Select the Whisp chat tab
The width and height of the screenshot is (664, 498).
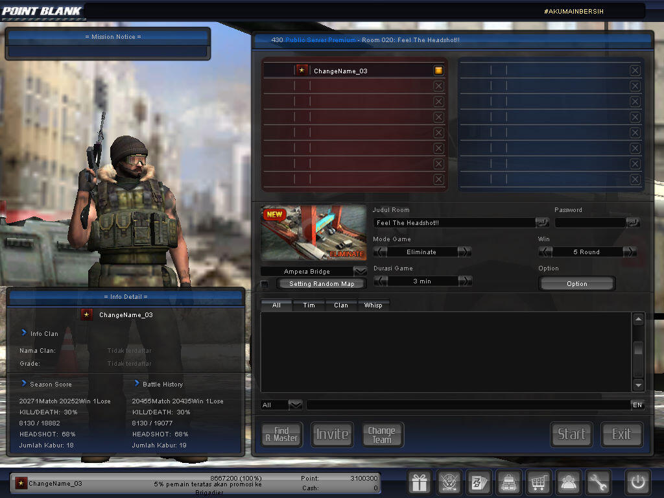373,305
